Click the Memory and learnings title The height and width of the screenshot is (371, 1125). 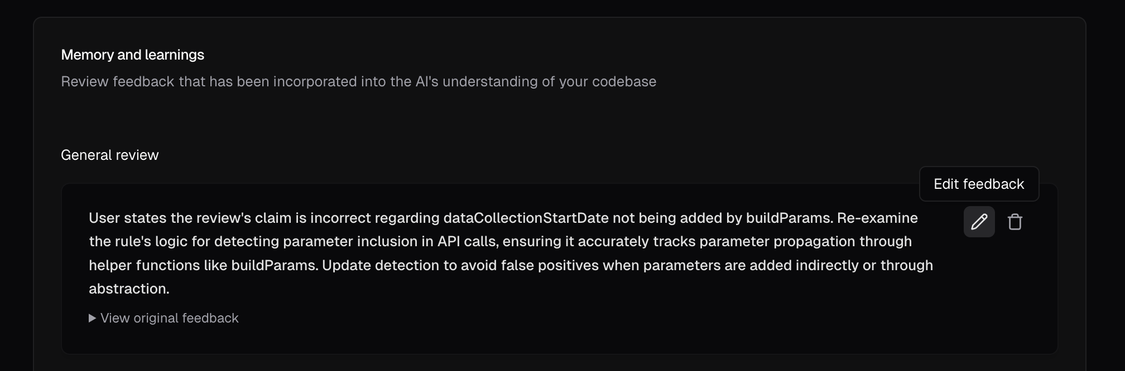point(132,55)
